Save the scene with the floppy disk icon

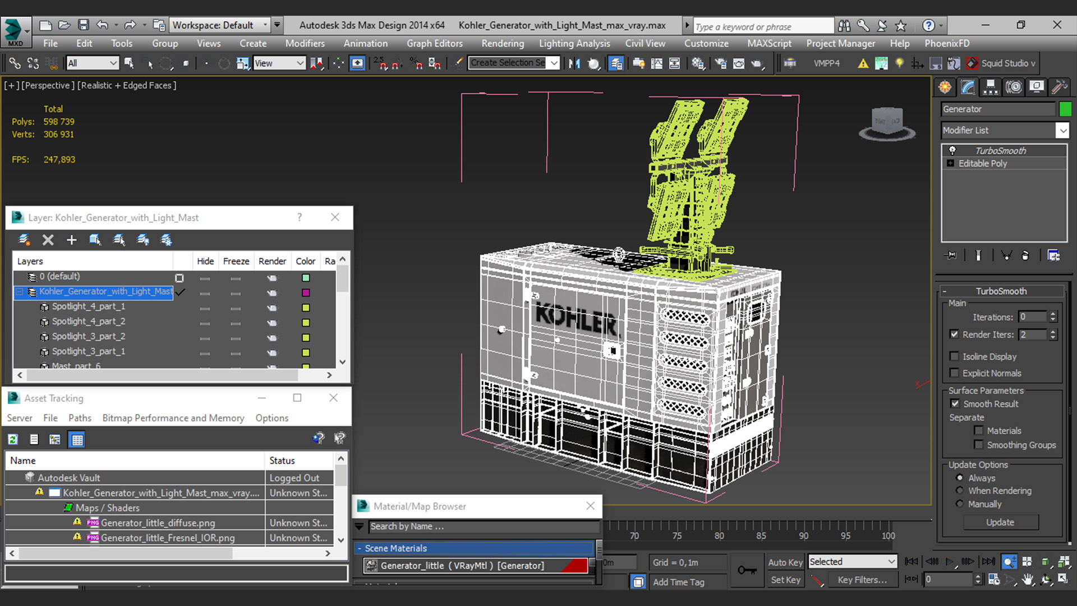(83, 25)
